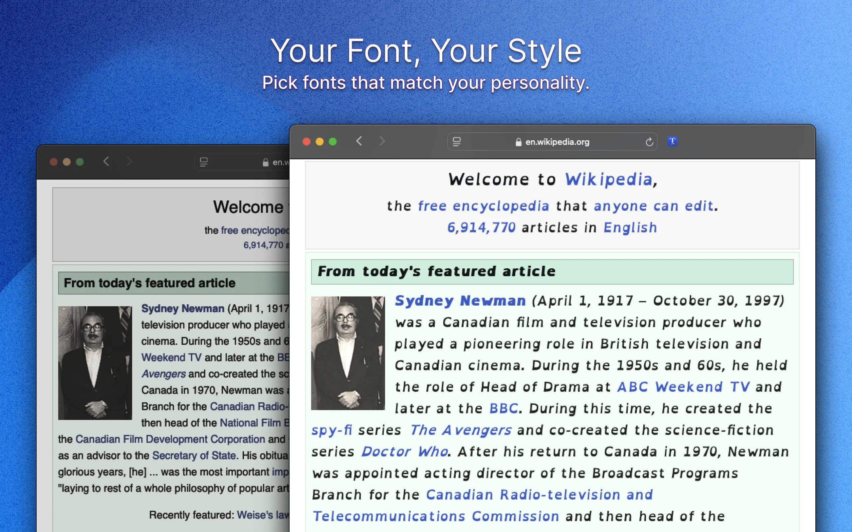
Task: Open the Sydney Newman article link in the front window
Action: click(460, 301)
